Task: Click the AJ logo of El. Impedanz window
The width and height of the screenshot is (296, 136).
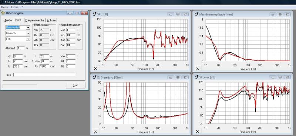Action: point(94,77)
